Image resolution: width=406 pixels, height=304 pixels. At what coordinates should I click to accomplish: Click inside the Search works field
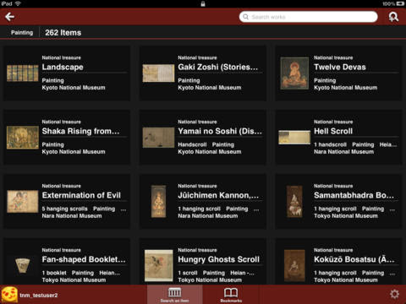(309, 17)
